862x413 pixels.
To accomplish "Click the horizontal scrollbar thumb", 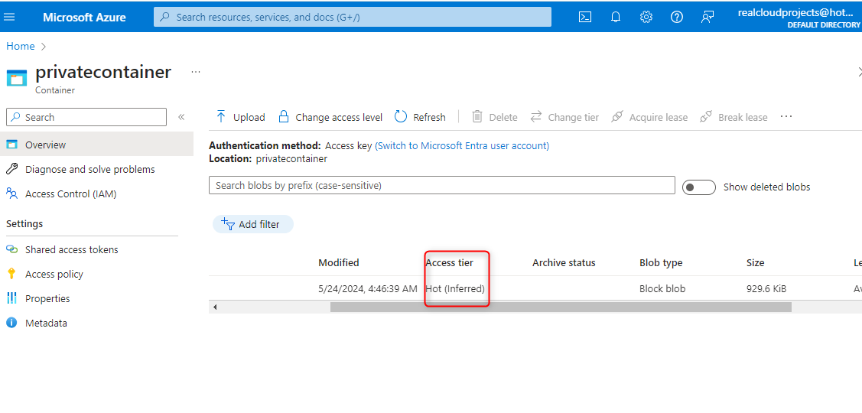I will (x=561, y=307).
